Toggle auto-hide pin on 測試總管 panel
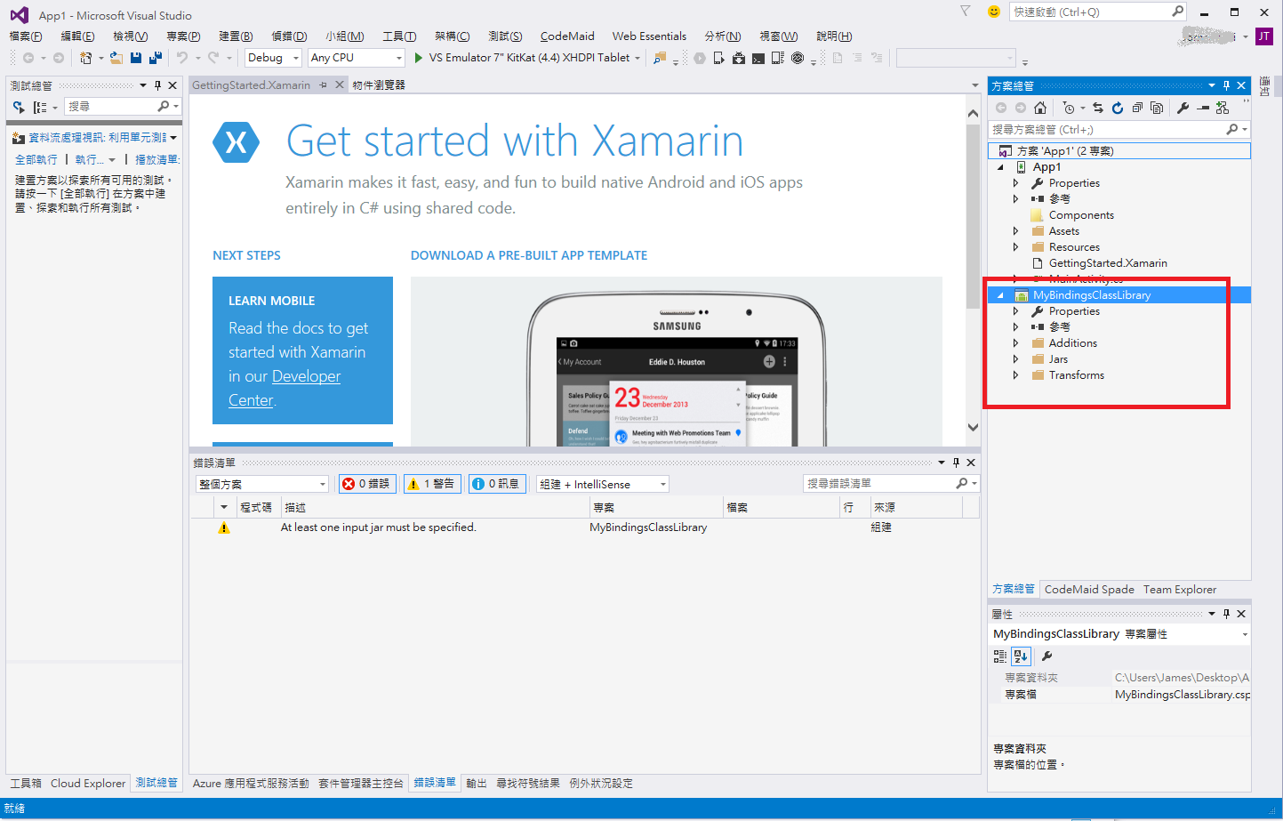Viewport: 1283px width, 821px height. coord(157,85)
